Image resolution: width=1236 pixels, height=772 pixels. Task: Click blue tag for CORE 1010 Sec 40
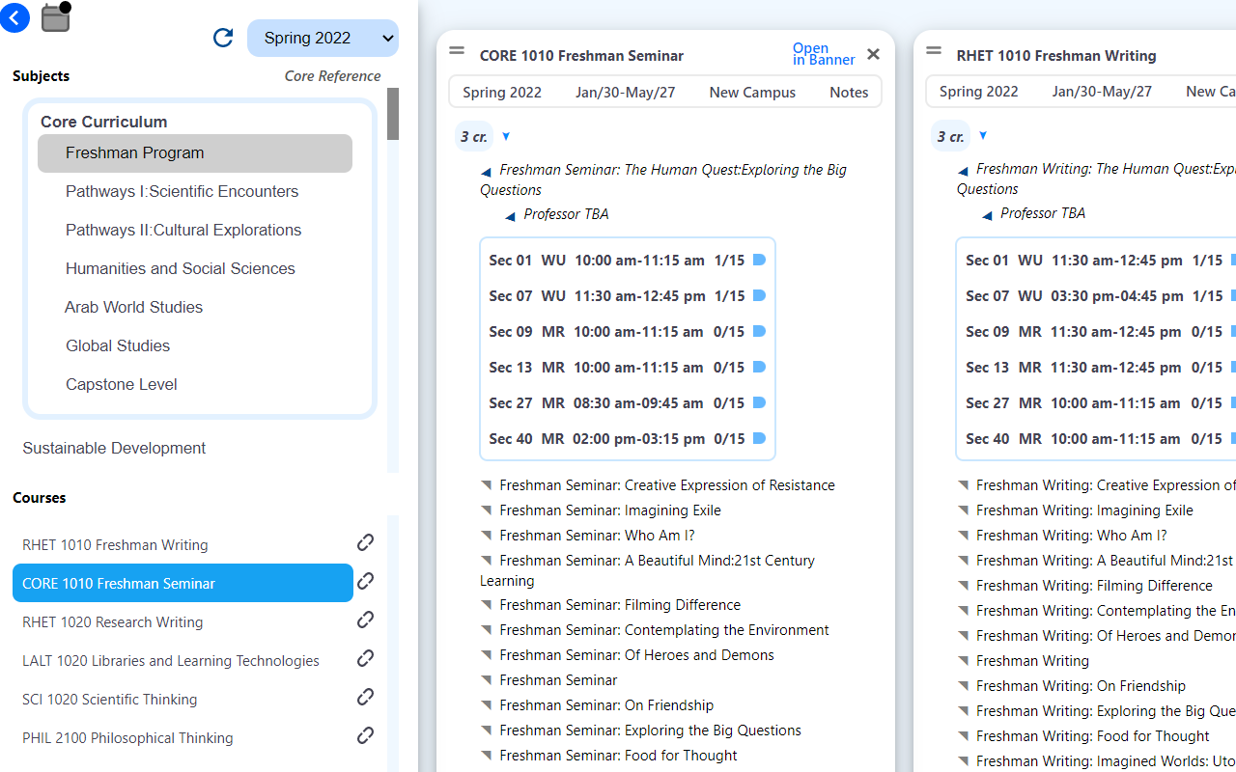point(759,438)
